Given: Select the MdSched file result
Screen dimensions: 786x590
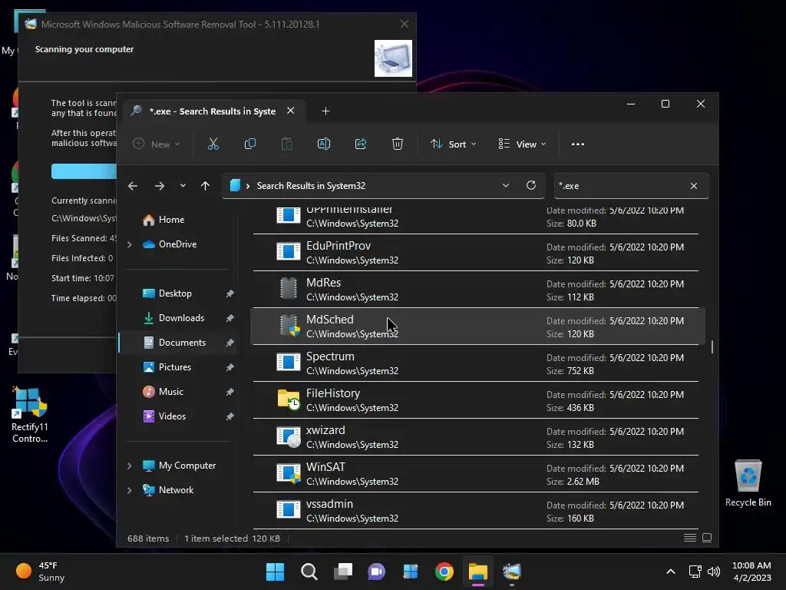Looking at the screenshot, I should point(477,326).
